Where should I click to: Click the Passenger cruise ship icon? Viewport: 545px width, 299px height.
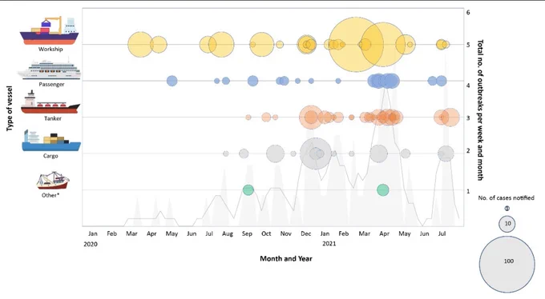point(50,70)
